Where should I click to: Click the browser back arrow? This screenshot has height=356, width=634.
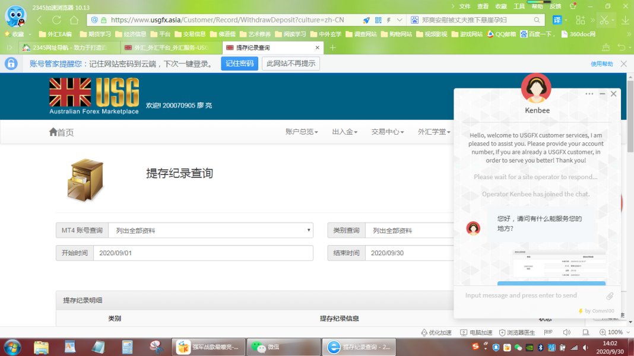pos(40,20)
